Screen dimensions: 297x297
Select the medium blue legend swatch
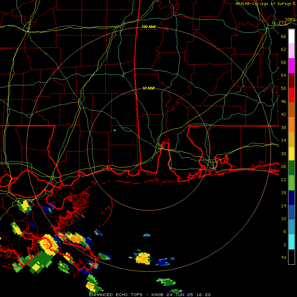(291, 212)
